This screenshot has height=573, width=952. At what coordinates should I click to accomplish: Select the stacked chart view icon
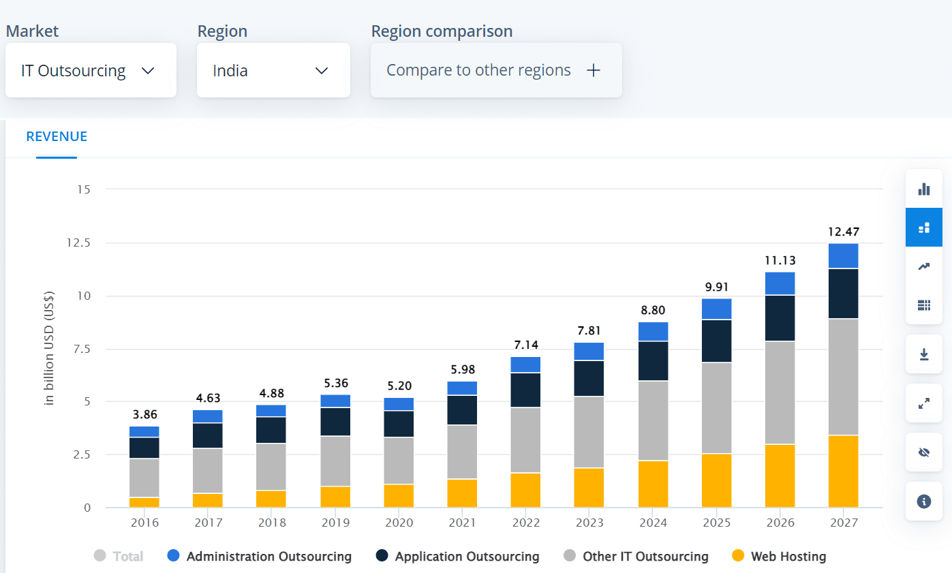coord(923,228)
